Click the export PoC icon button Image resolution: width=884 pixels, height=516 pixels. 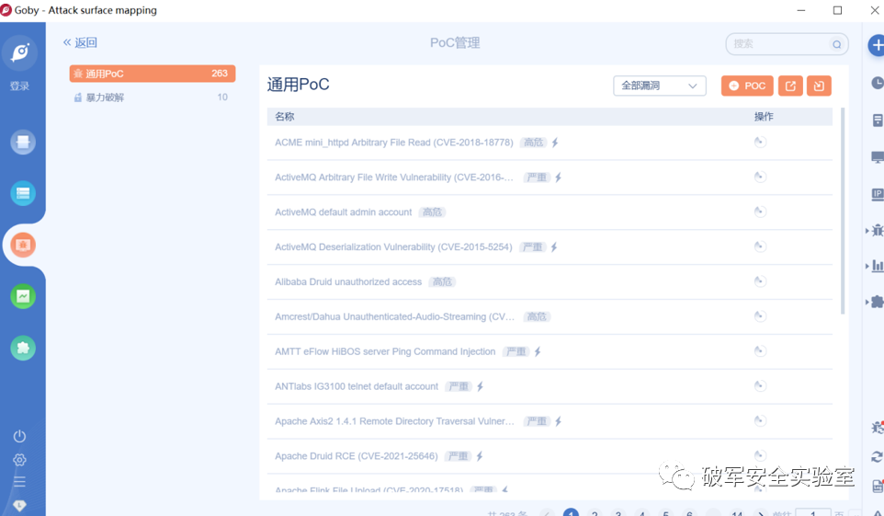point(790,86)
